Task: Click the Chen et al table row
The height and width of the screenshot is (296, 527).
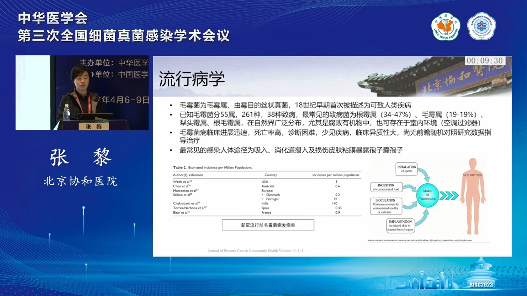Action: click(267, 186)
